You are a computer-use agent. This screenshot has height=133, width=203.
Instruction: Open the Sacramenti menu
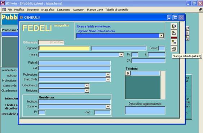pos(63,10)
